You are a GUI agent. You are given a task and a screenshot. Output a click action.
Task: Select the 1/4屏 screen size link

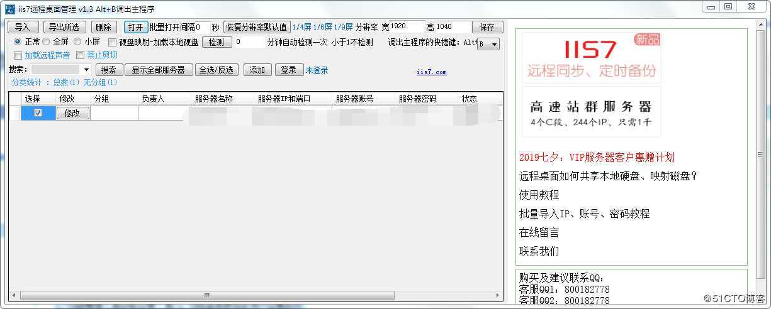pyautogui.click(x=301, y=28)
